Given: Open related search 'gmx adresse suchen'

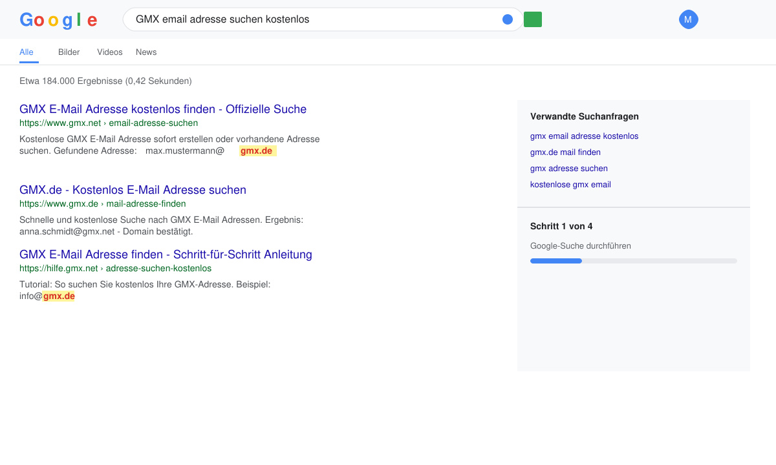Looking at the screenshot, I should 569,169.
